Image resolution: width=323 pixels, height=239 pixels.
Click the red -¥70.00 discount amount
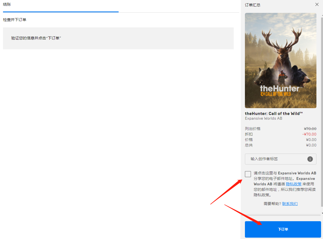pyautogui.click(x=309, y=134)
